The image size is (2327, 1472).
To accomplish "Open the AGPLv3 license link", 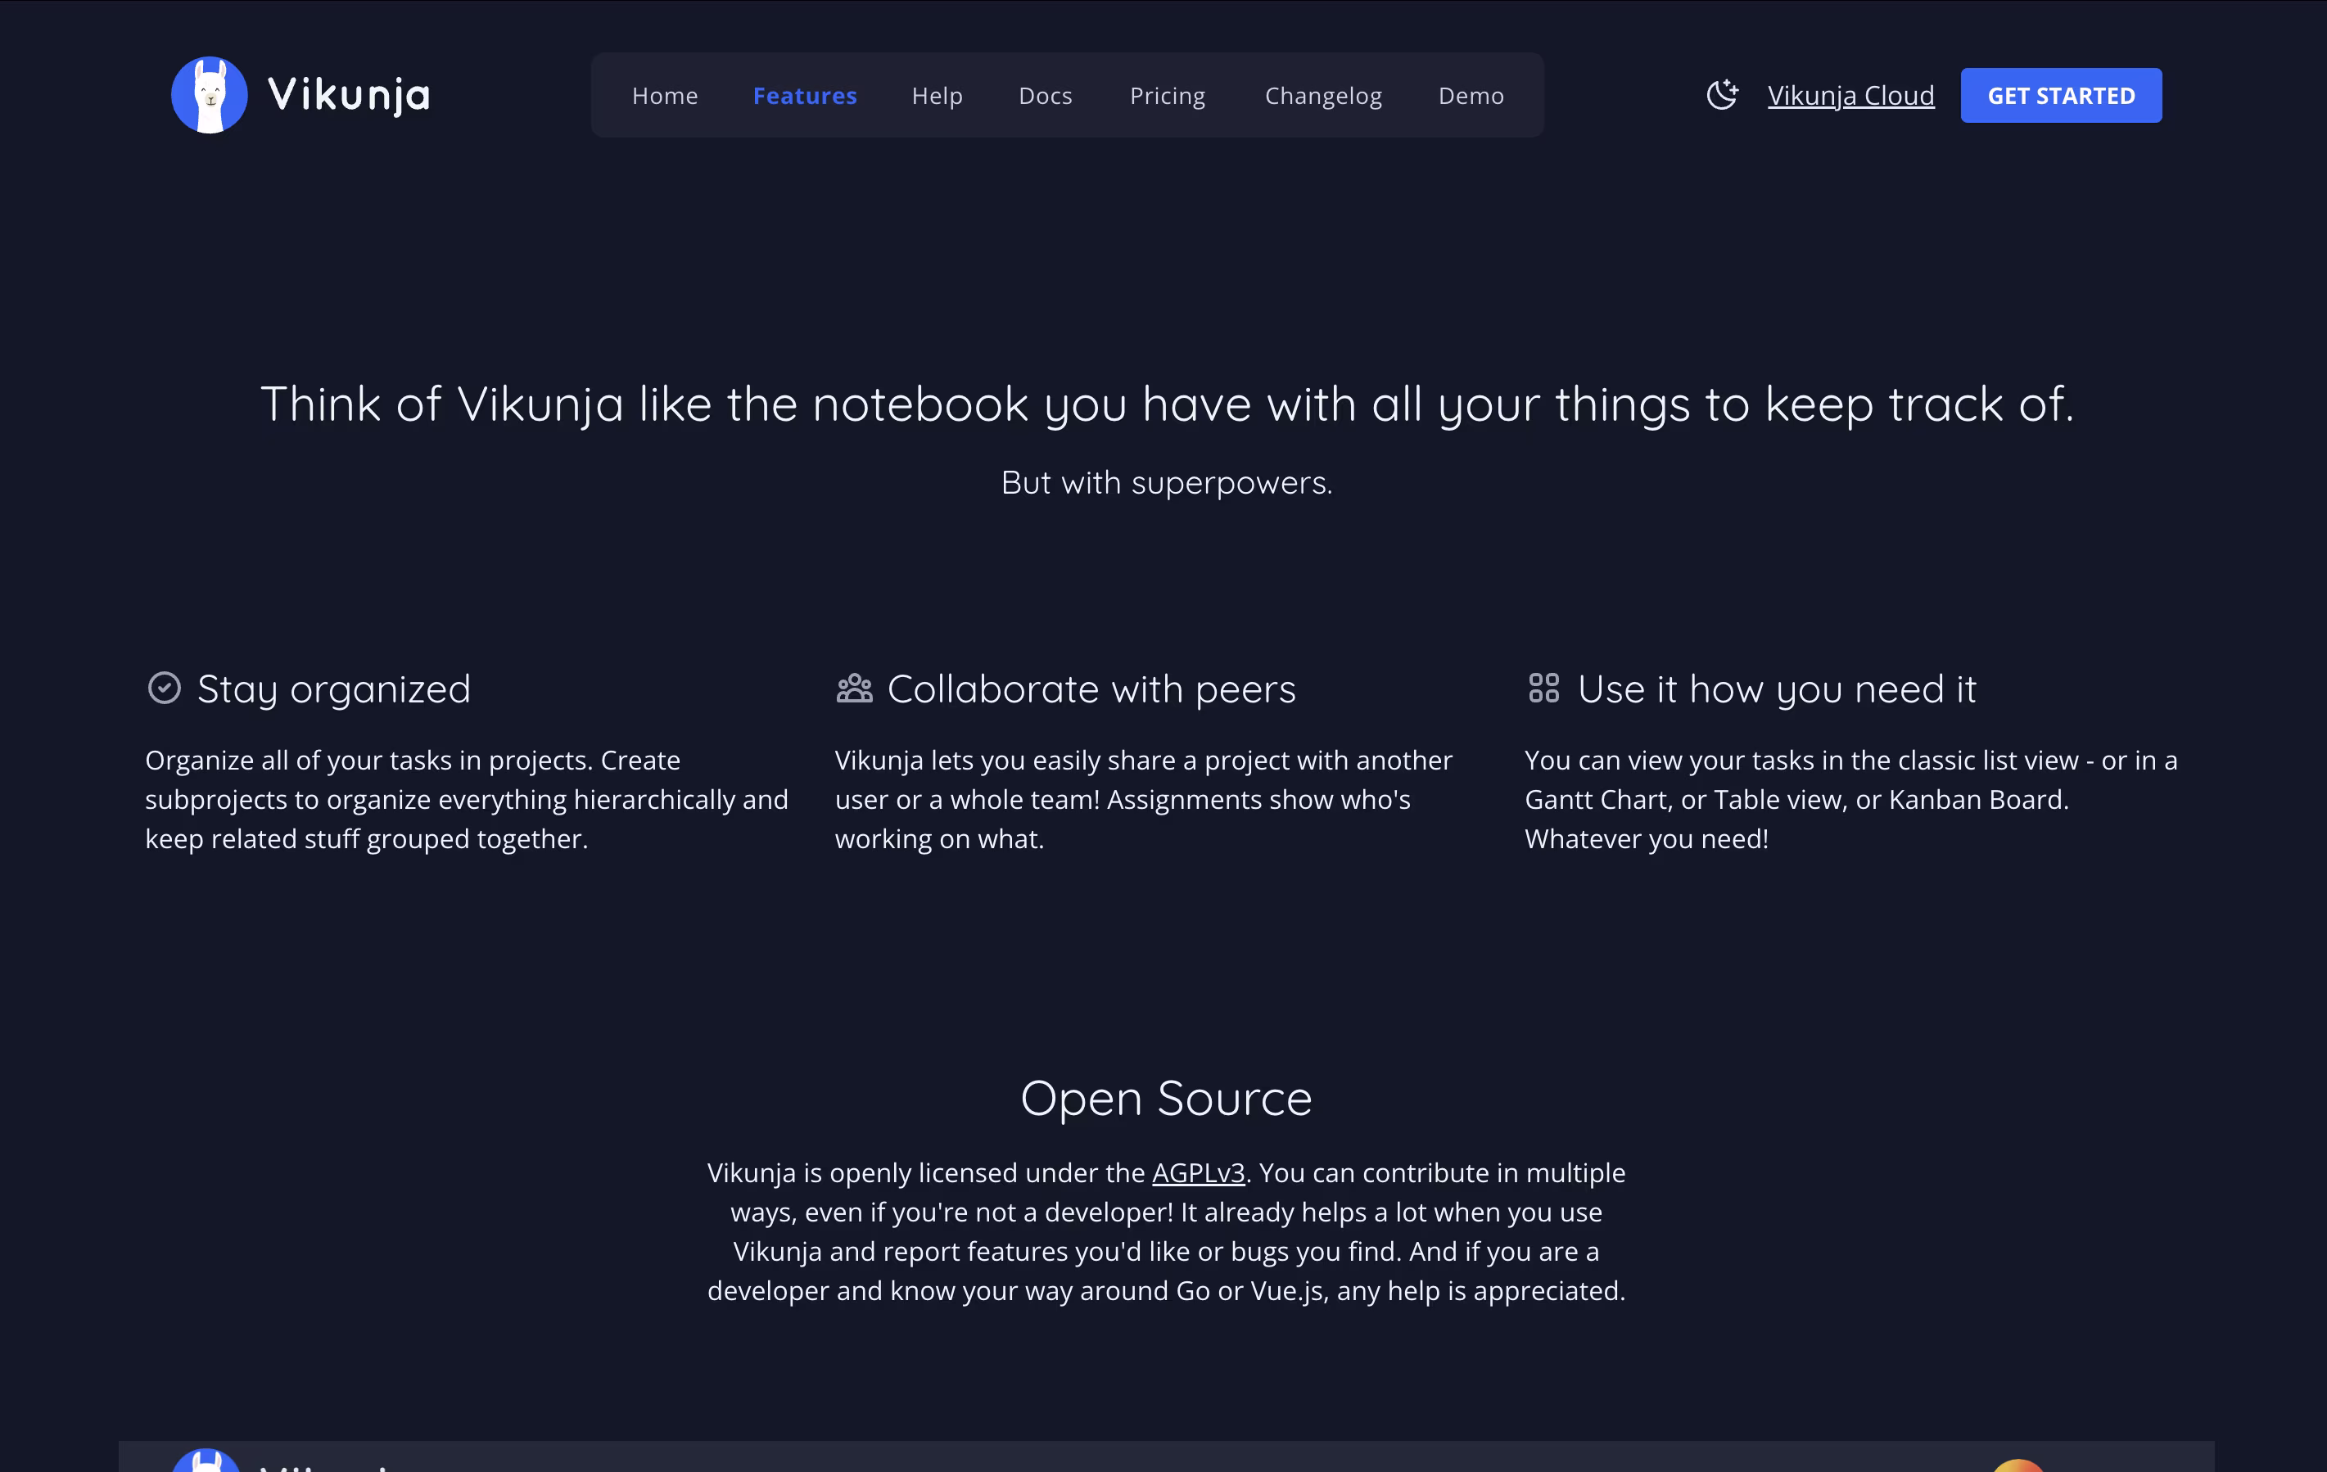I will point(1197,1172).
